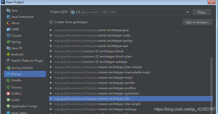Expand the maven-archetype-marmalade-mojo entry
The height and width of the screenshot is (114, 218).
[51, 72]
